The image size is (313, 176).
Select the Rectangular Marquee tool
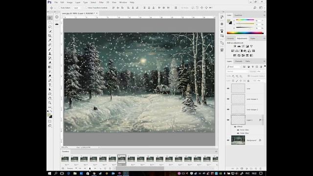[x=50, y=22]
